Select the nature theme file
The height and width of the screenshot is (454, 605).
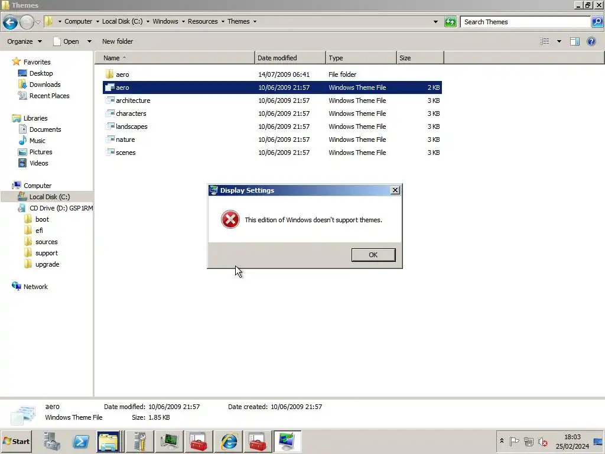click(272, 140)
